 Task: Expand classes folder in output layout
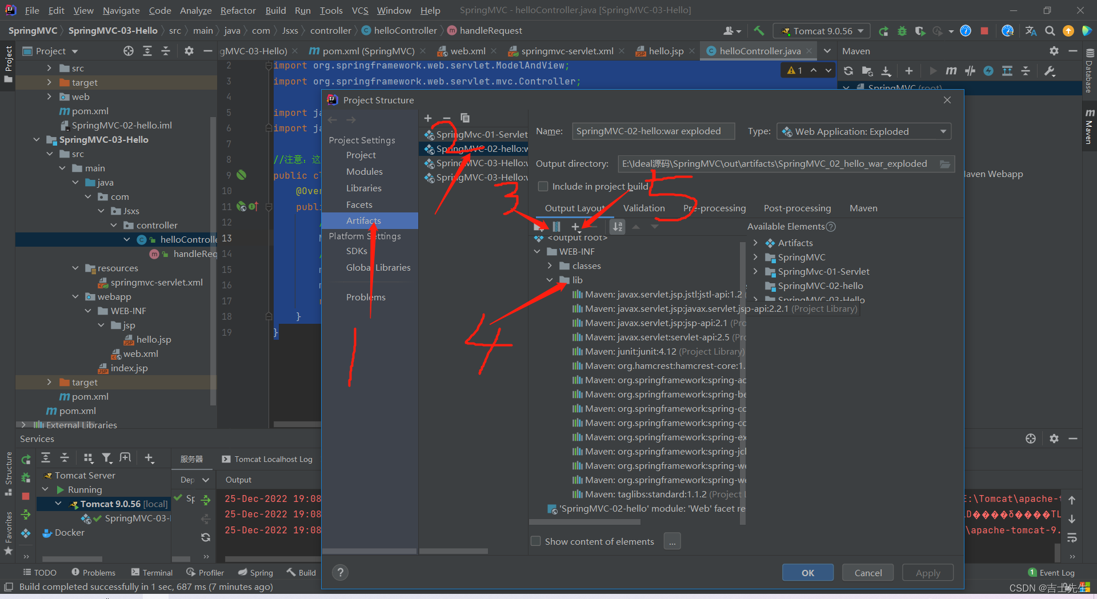(550, 266)
